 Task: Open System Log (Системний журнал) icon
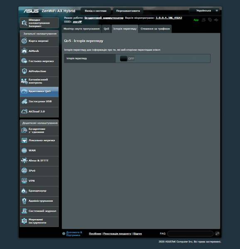[24, 211]
